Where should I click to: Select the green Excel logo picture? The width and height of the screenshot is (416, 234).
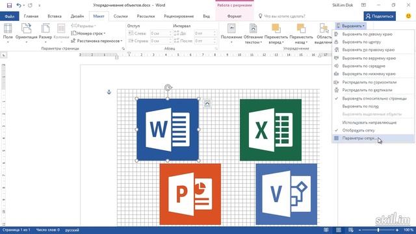click(270, 130)
